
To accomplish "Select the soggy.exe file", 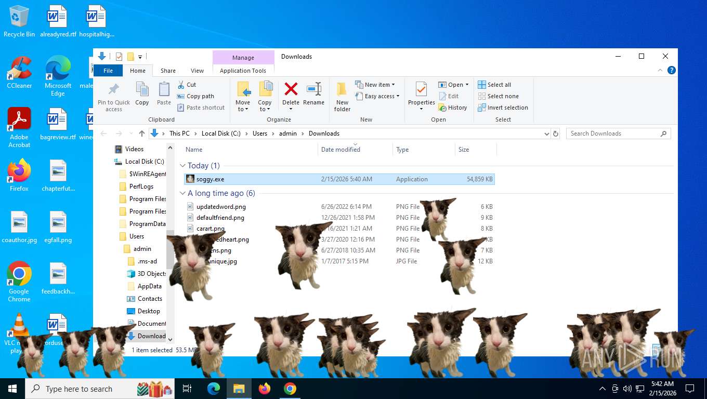I will (339, 179).
